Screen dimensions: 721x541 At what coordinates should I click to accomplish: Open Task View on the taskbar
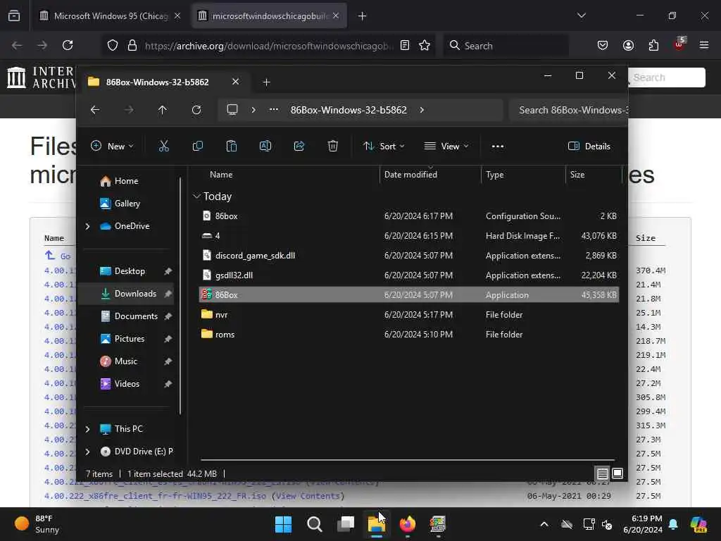(346, 524)
